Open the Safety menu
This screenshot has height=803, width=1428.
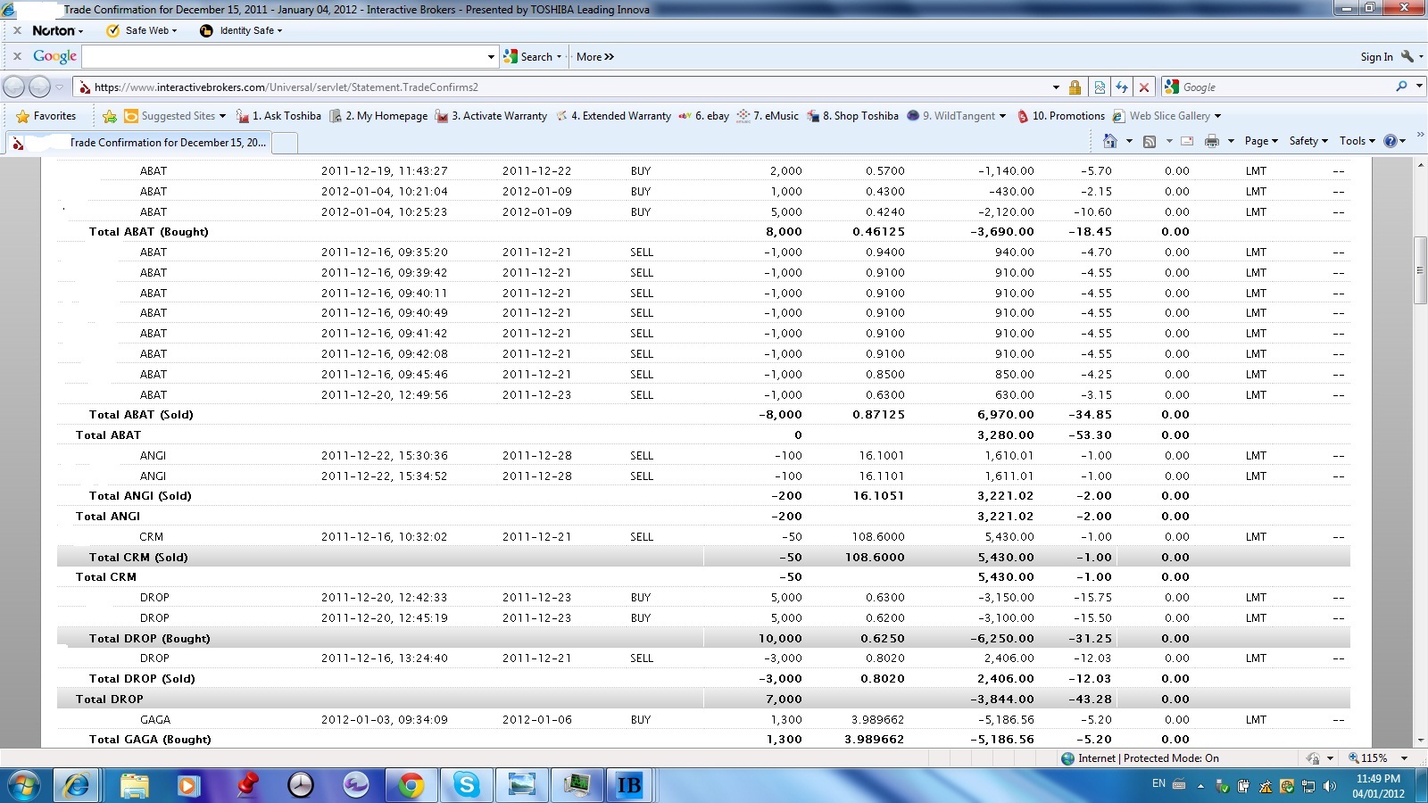[1308, 141]
